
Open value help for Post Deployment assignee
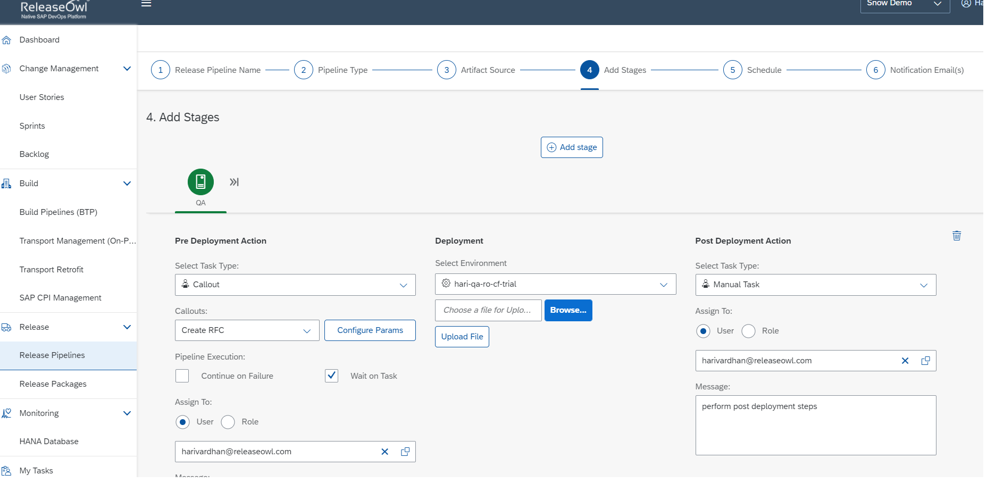coord(925,361)
